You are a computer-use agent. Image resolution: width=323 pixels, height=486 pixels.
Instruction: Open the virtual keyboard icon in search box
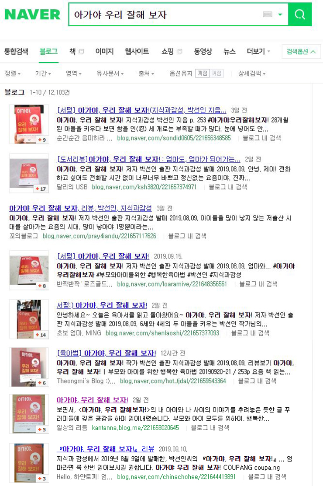coord(267,14)
